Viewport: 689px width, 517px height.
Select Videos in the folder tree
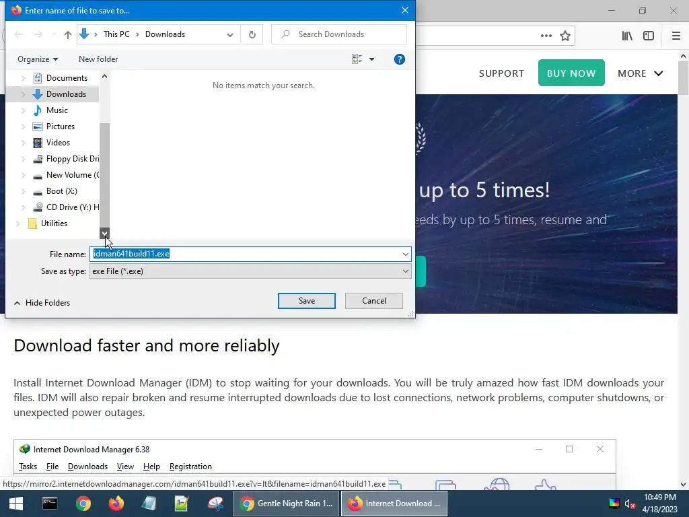point(58,143)
